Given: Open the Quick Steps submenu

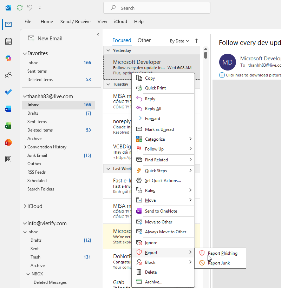Looking at the screenshot, I should pyautogui.click(x=163, y=170).
